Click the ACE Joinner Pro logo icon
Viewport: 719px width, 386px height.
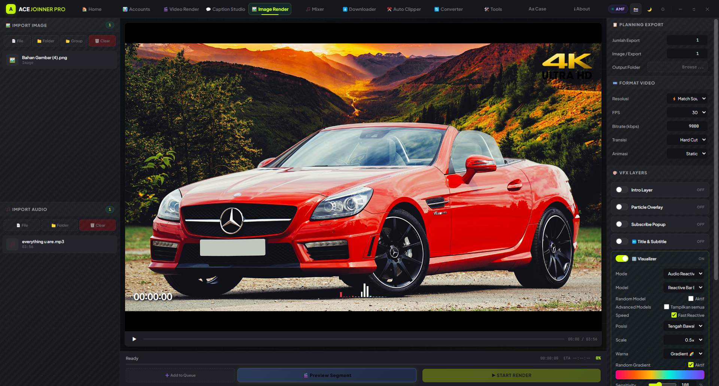11,9
